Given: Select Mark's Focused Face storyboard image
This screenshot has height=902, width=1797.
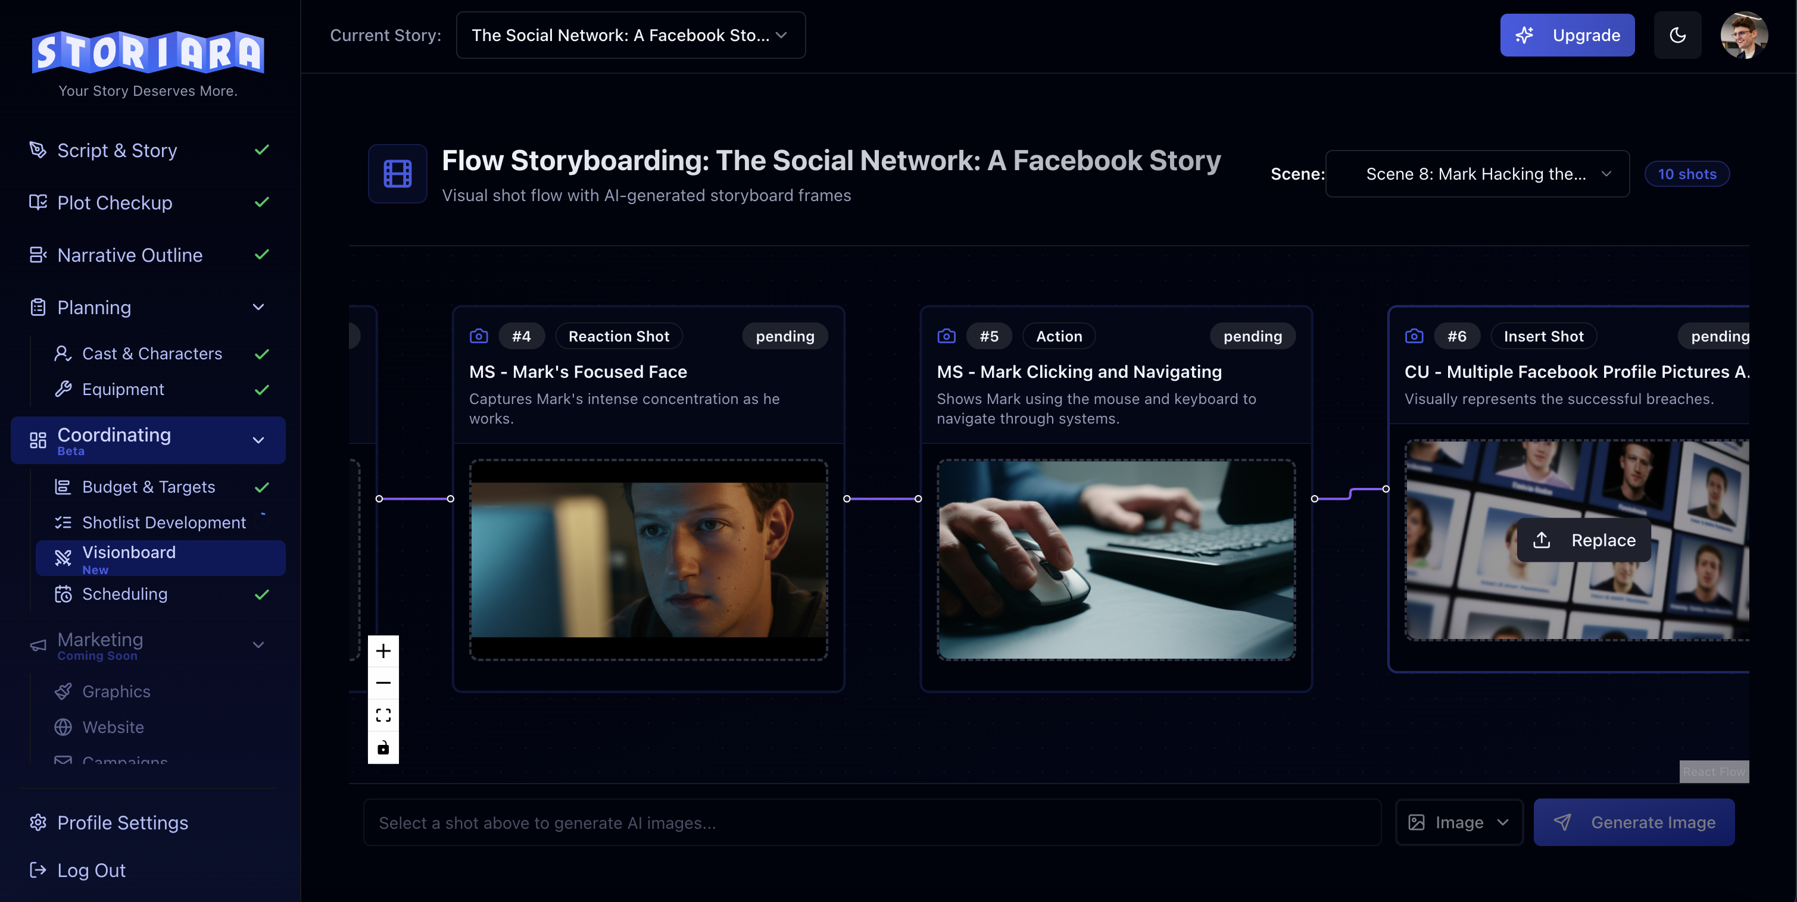Looking at the screenshot, I should click(648, 560).
